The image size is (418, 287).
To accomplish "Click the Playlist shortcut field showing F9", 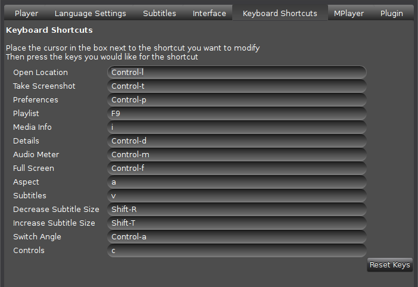I will (x=237, y=114).
